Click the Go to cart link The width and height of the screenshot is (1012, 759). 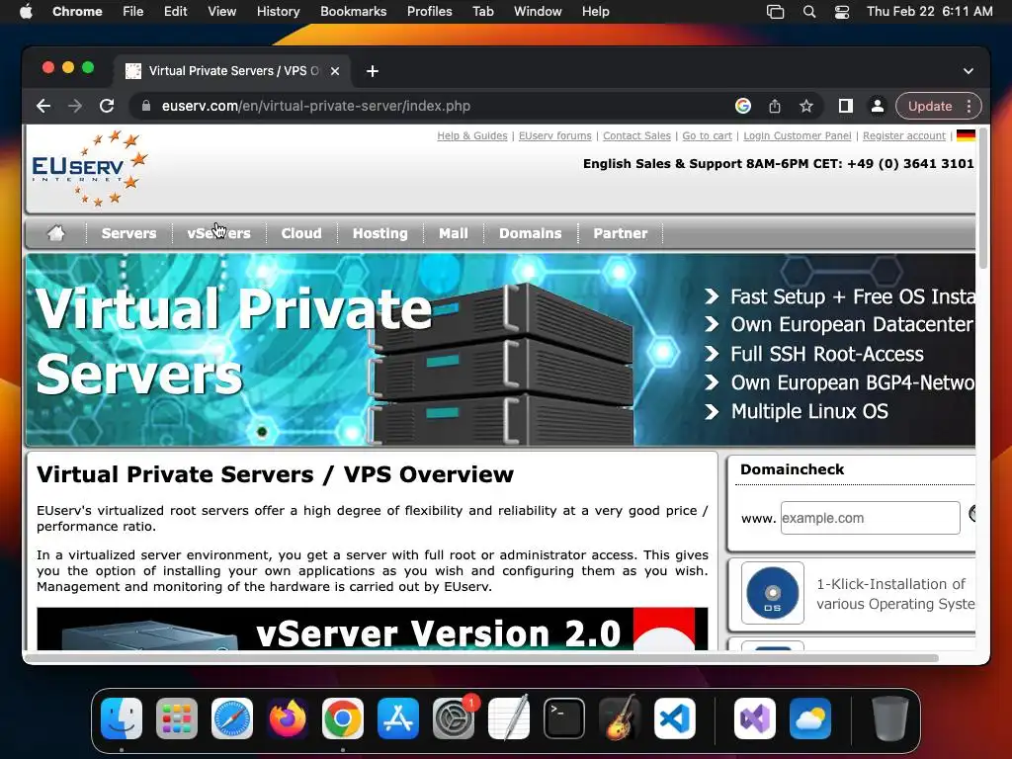point(708,135)
